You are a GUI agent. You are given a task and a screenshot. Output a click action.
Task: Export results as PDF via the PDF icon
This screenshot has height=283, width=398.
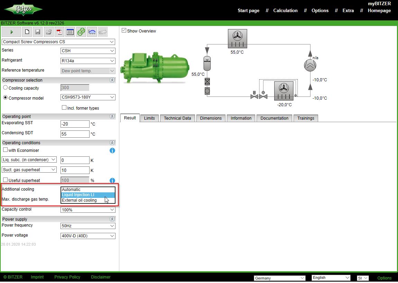coord(59,31)
